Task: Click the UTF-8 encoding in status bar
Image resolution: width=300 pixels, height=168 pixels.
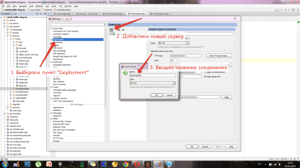Action: coord(284,159)
